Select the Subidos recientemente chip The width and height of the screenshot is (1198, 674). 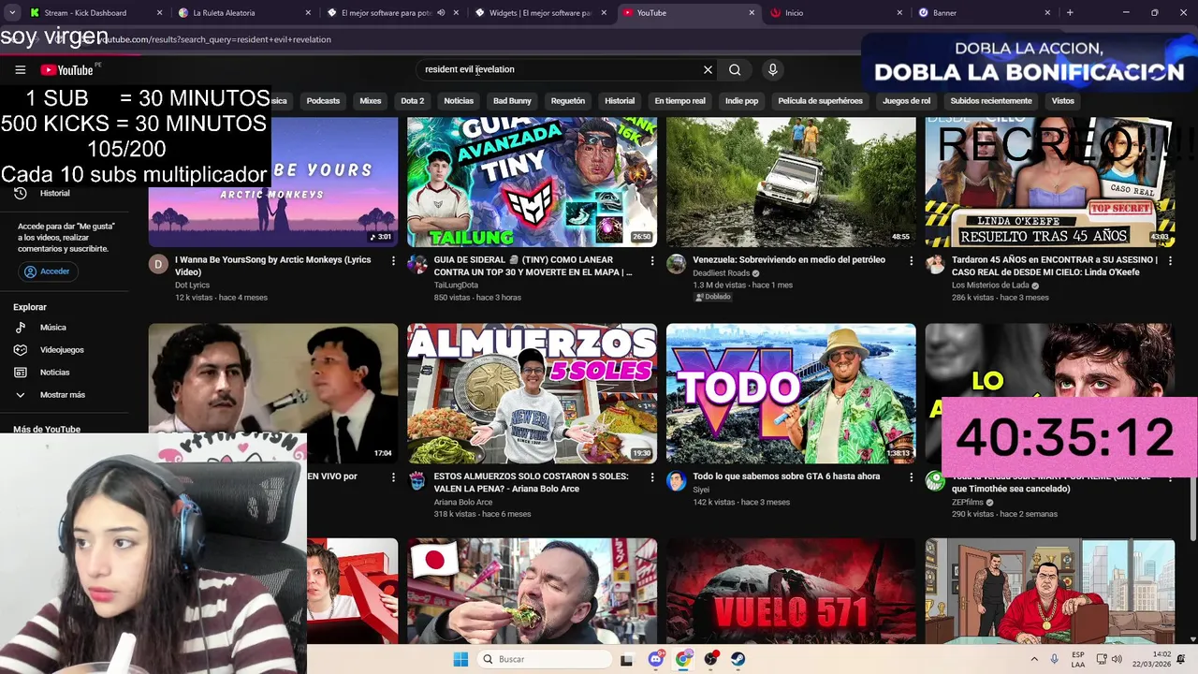pyautogui.click(x=991, y=101)
